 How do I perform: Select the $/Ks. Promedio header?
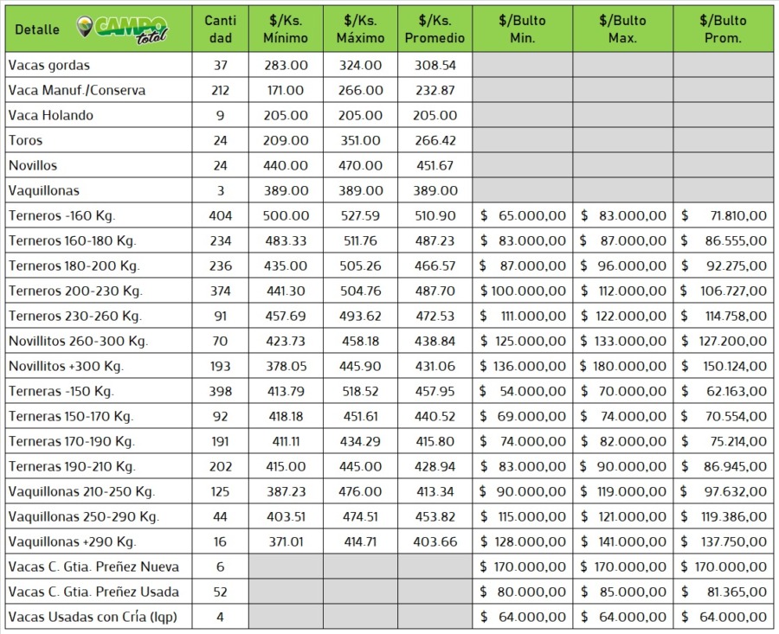coord(435,29)
